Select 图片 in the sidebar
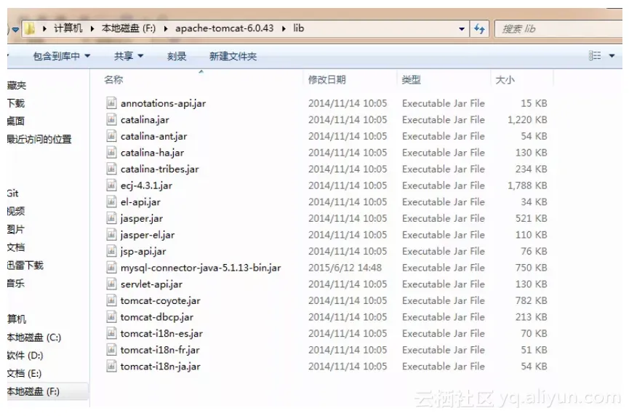Image resolution: width=629 pixels, height=416 pixels. (16, 229)
